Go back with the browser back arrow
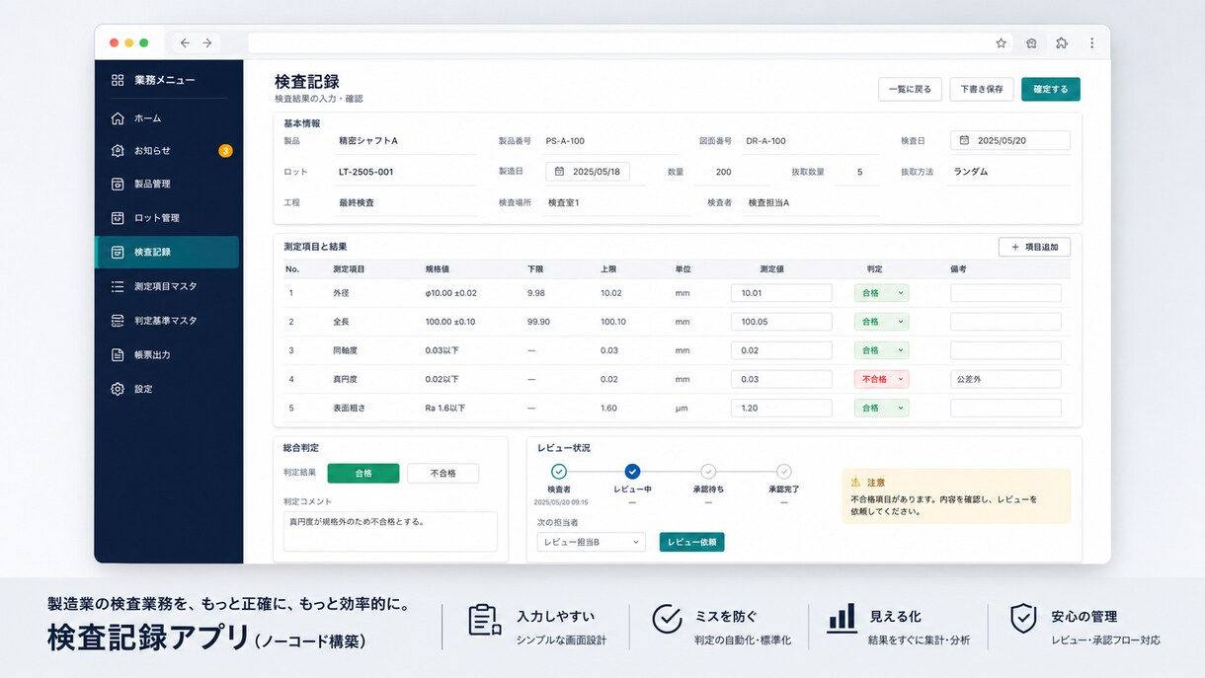The width and height of the screenshot is (1205, 678). [185, 42]
